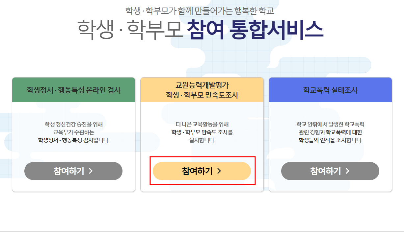
Task: Click the text 학교 안팎에서 발생한 학교폭력
Action: point(330,125)
